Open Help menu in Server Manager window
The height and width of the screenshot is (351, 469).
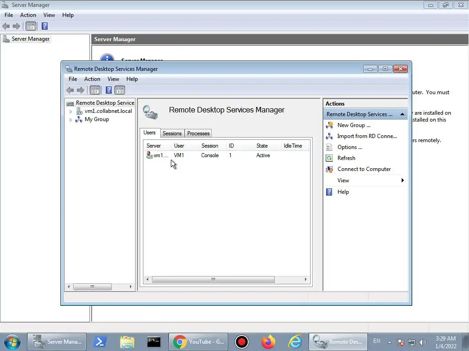(68, 15)
